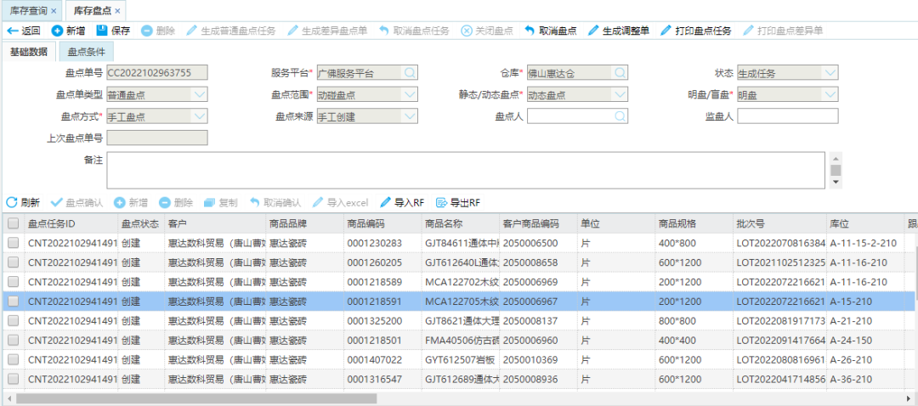The image size is (918, 406).
Task: Toggle the select-all checkbox in table header
Action: [13, 223]
